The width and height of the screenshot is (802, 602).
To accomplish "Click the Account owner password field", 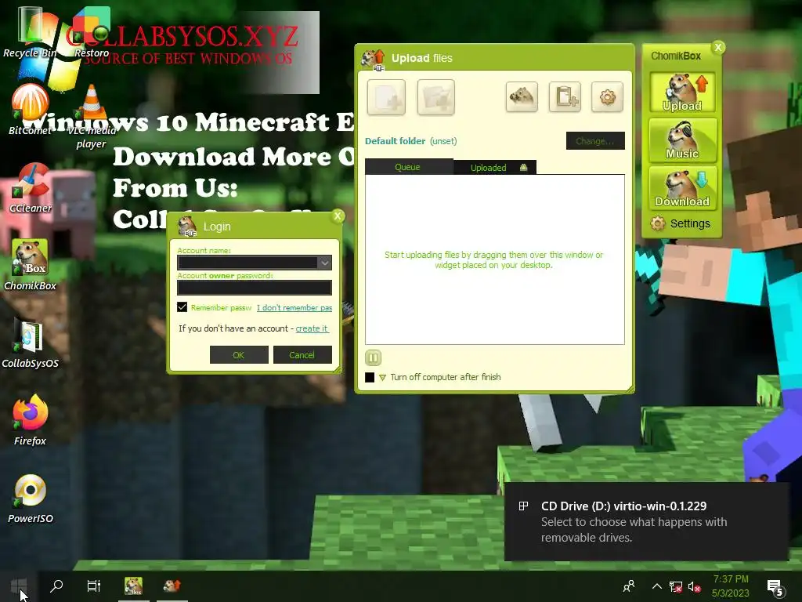I will coord(255,288).
